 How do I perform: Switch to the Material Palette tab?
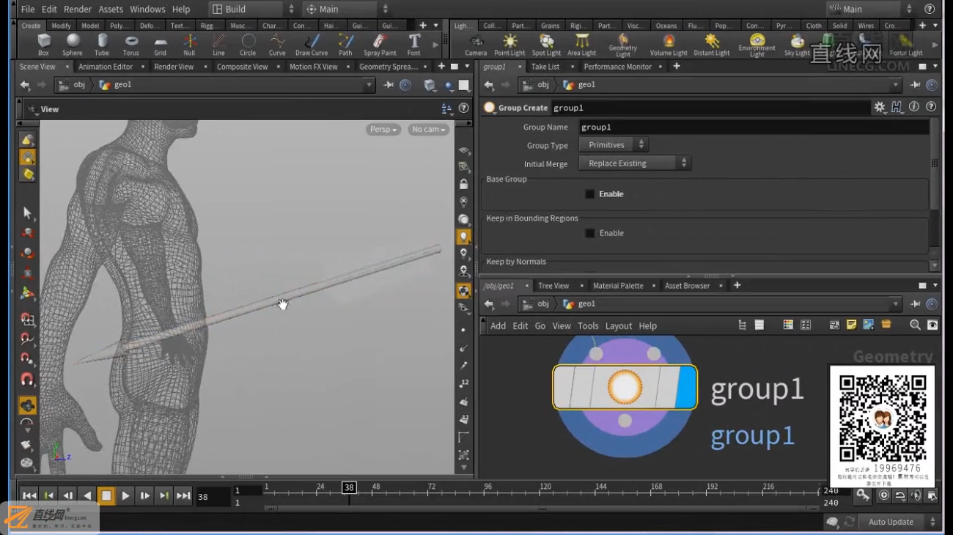(x=618, y=286)
